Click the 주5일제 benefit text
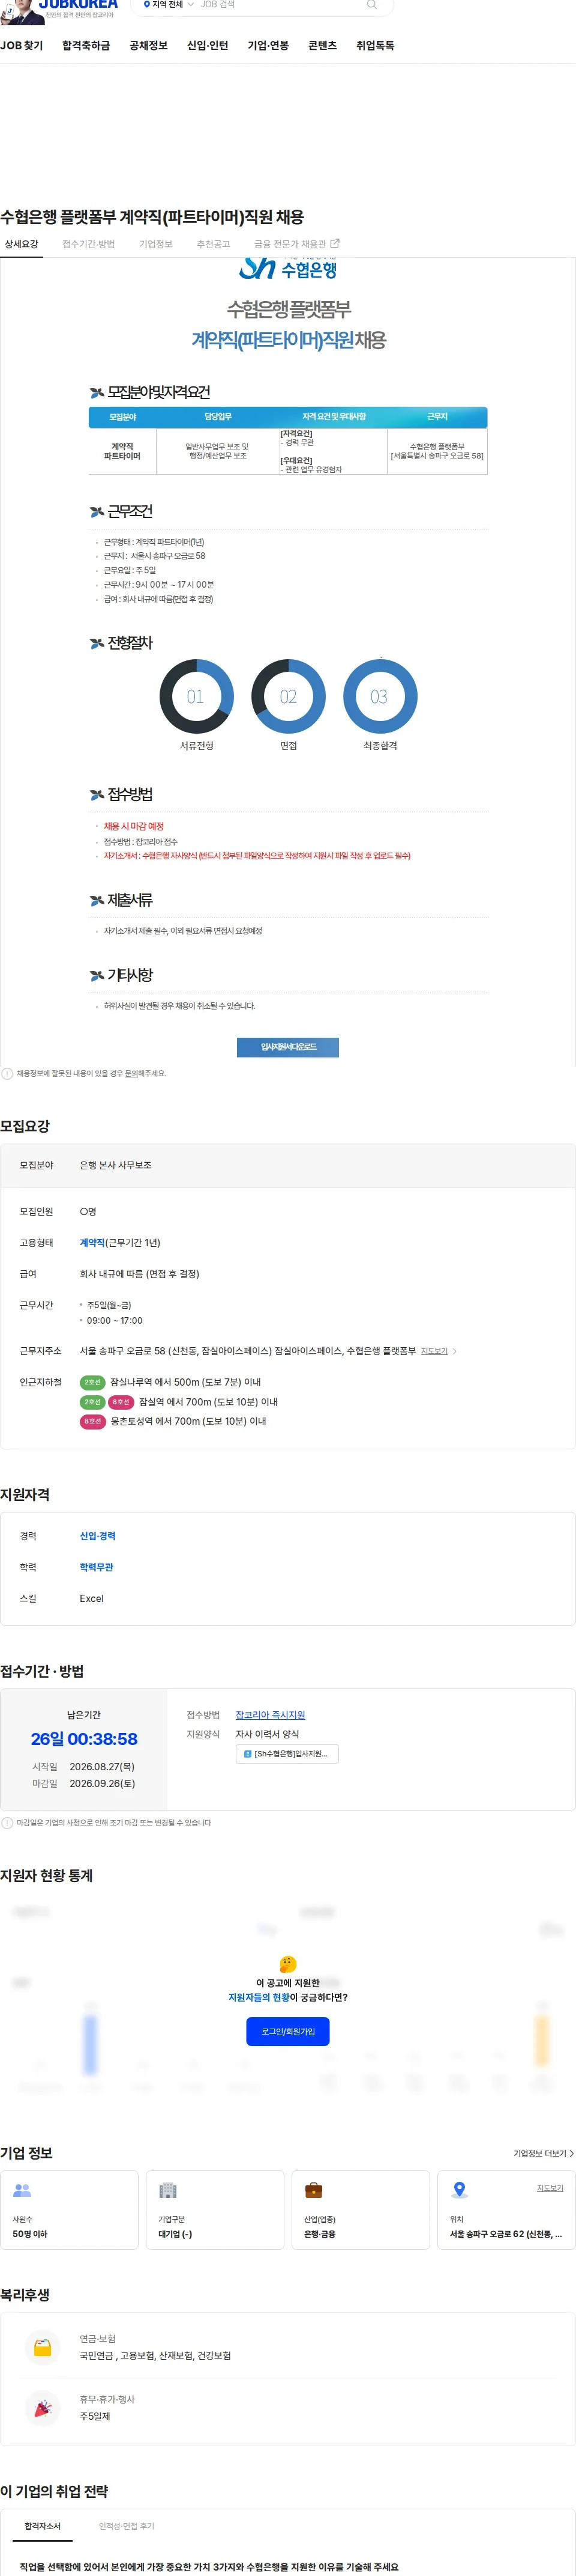This screenshot has height=2576, width=576. point(95,2416)
